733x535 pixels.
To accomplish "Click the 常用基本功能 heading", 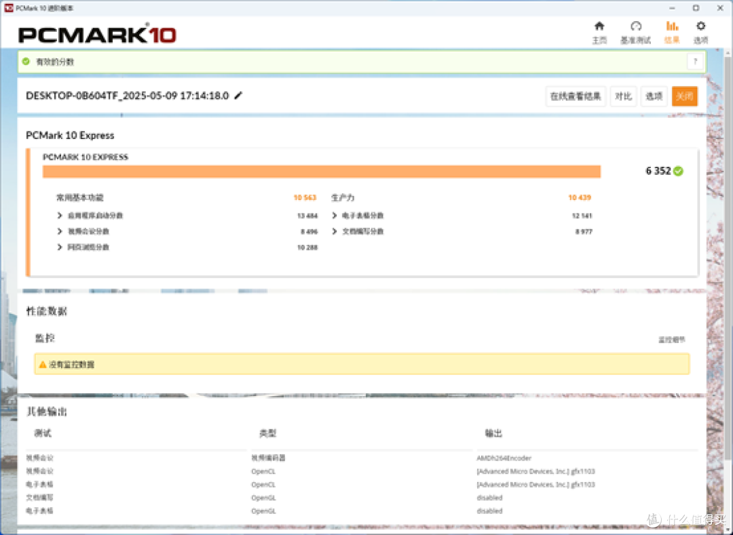I will coord(79,197).
